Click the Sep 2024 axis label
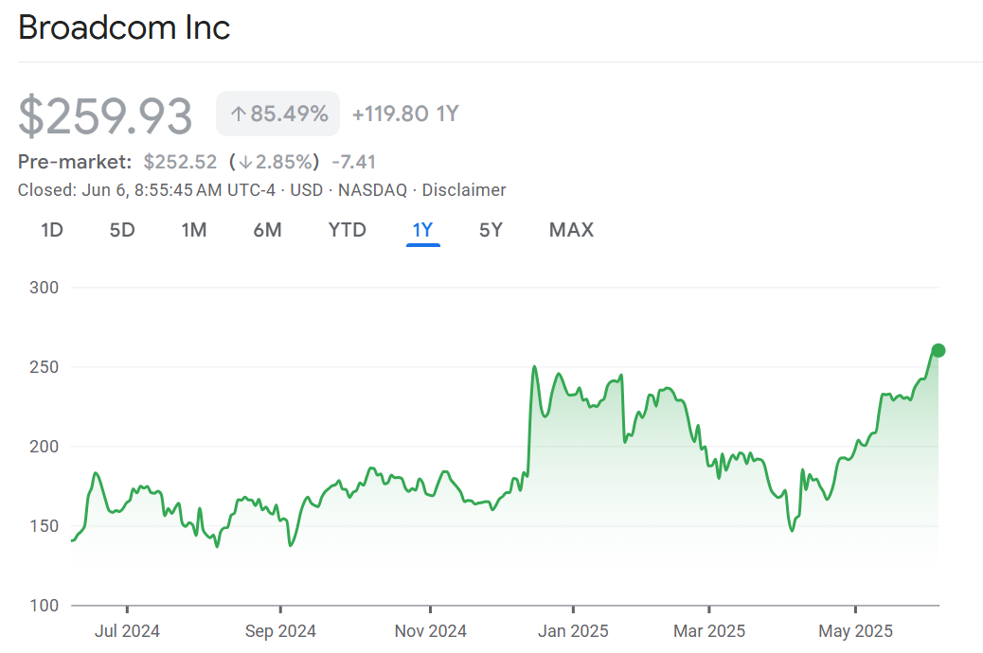Screen dimensions: 983x653 click(x=280, y=631)
